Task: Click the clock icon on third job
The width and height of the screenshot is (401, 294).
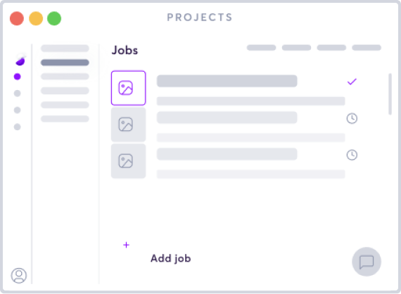Action: pos(352,155)
